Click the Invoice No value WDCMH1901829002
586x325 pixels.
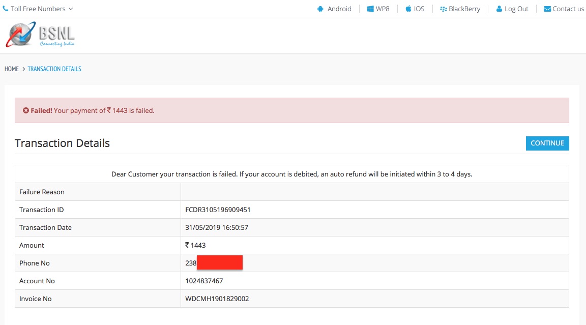(217, 299)
